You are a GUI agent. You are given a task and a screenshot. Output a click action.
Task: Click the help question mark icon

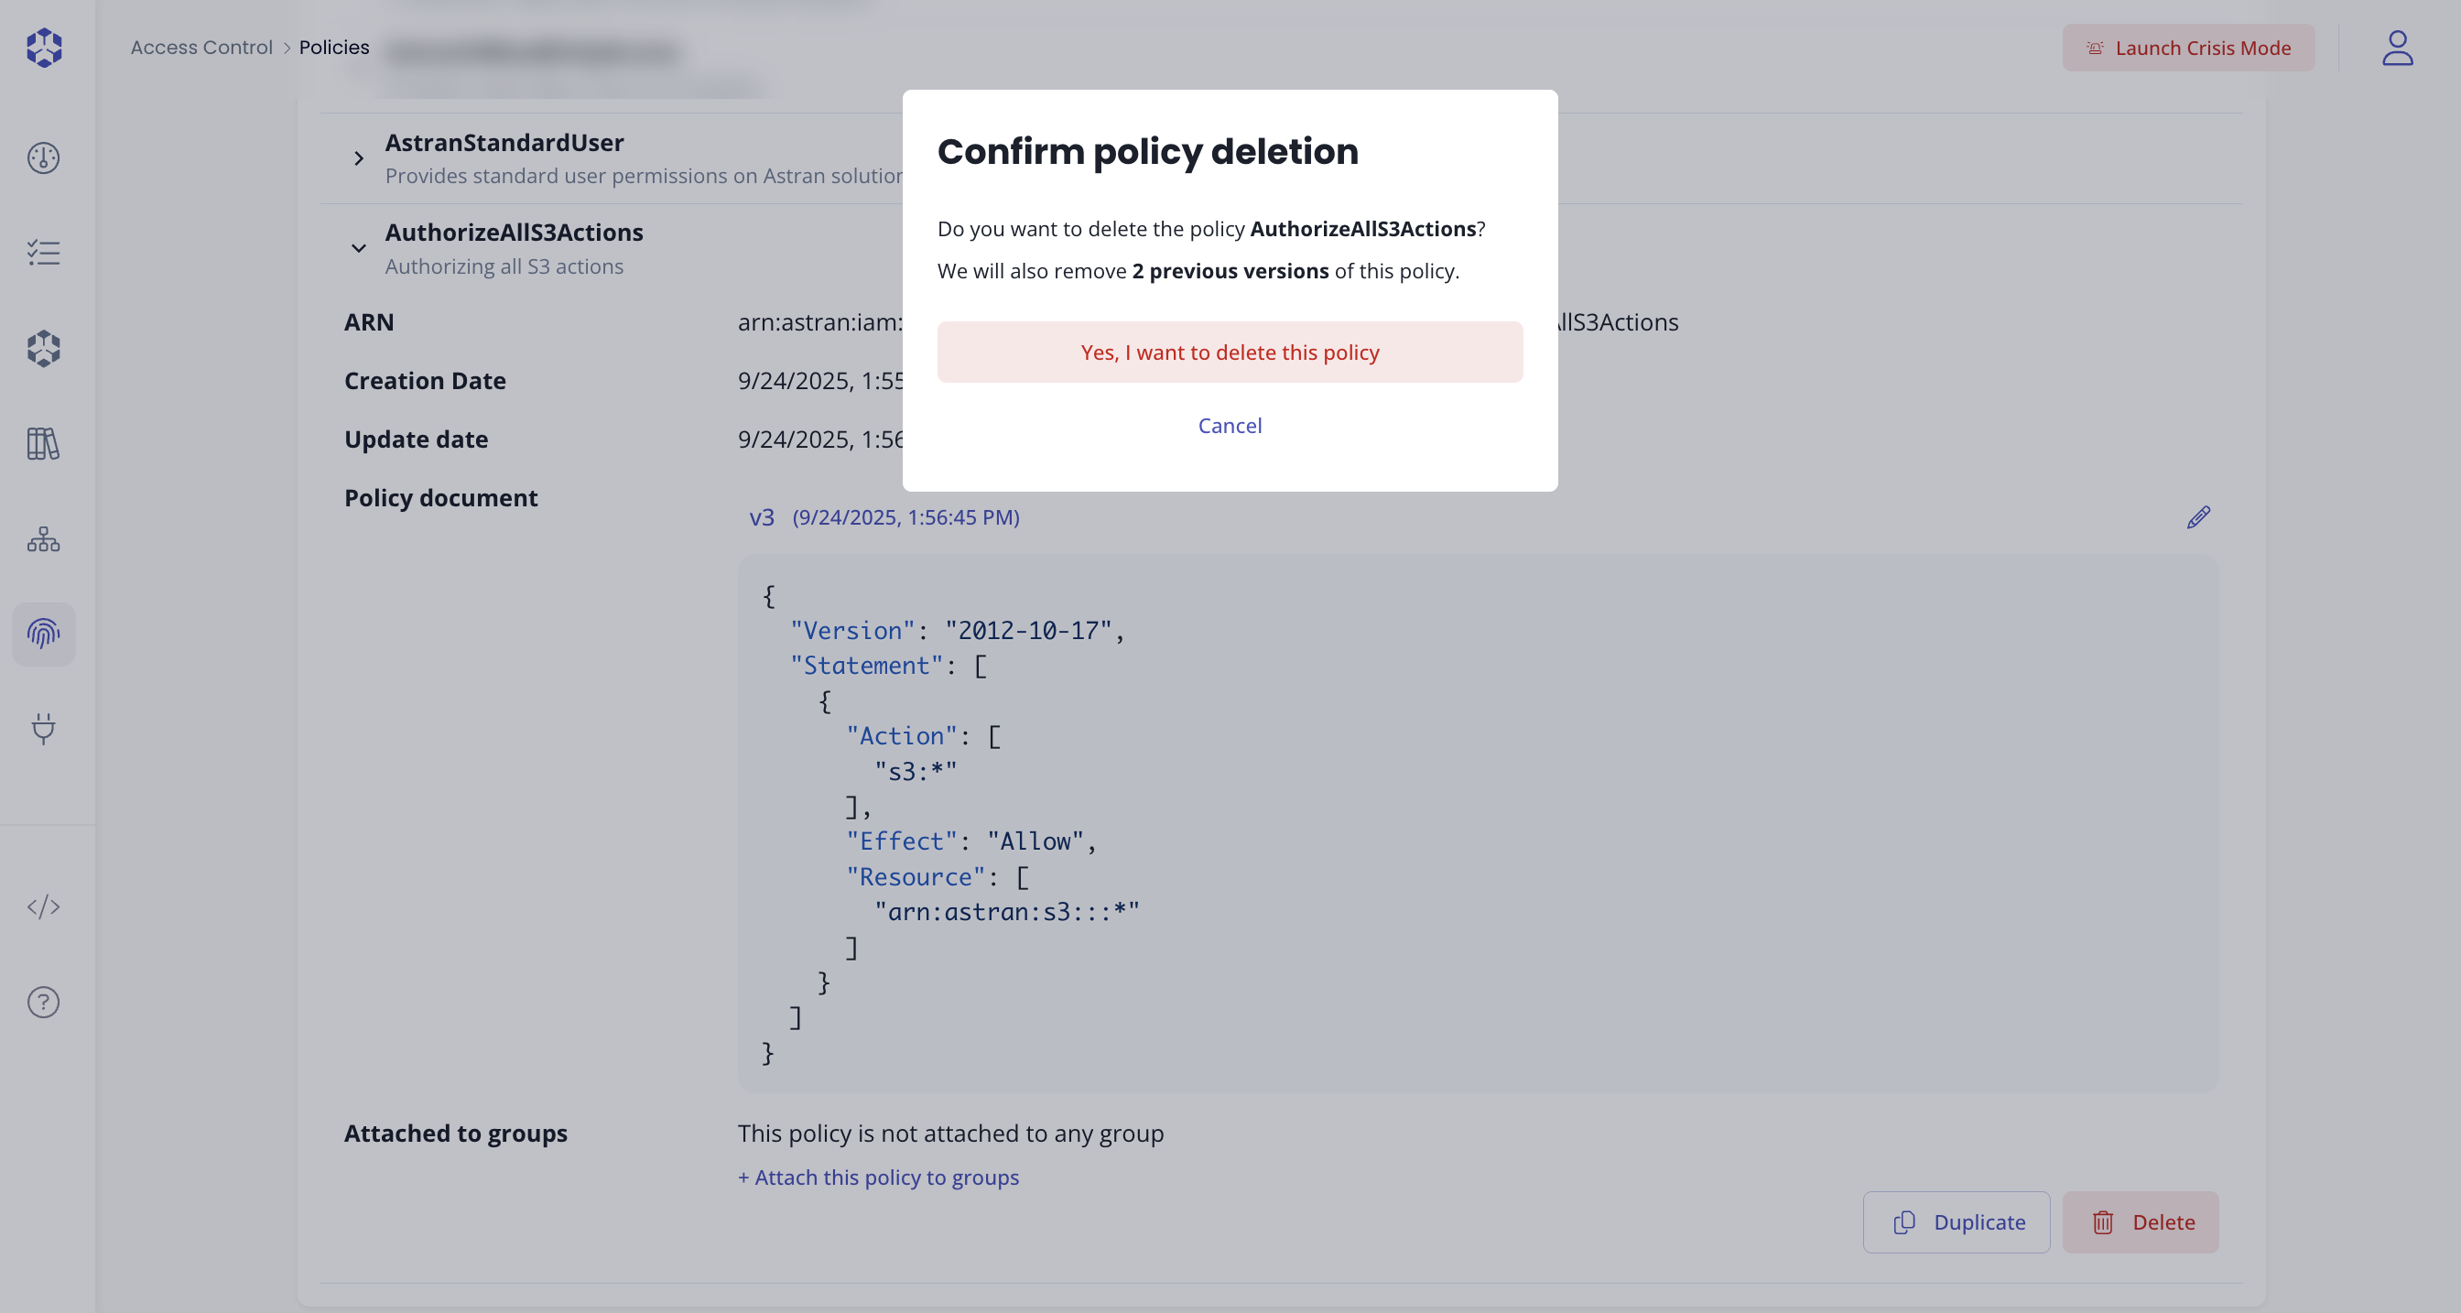(x=44, y=1002)
